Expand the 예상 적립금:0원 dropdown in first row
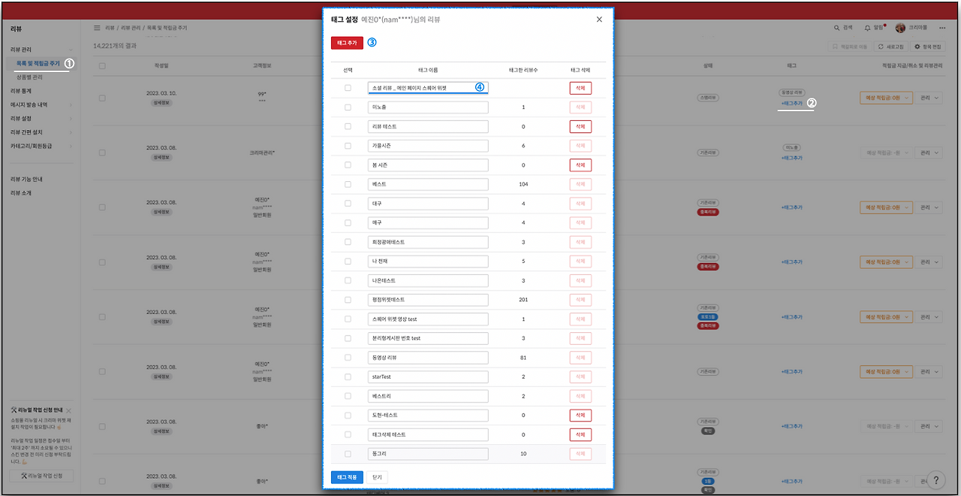This screenshot has height=496, width=961. 886,98
